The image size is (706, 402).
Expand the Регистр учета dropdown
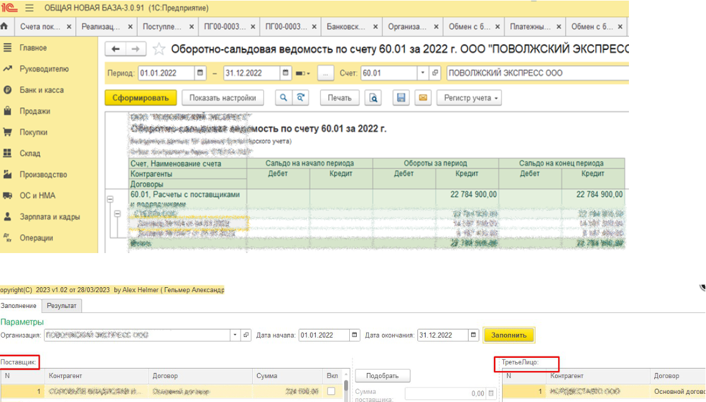coord(469,98)
